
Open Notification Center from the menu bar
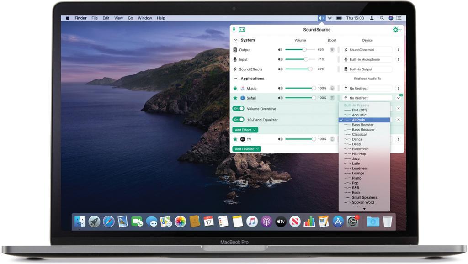tap(399, 18)
